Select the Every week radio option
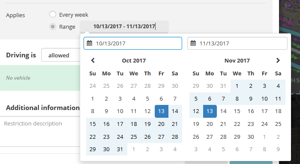 pyautogui.click(x=53, y=14)
